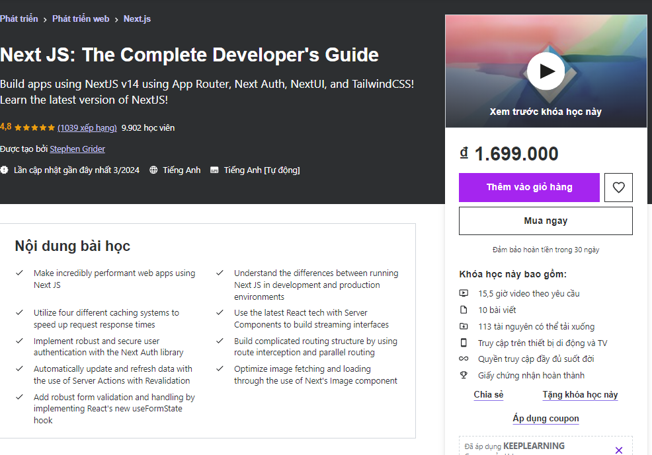The height and width of the screenshot is (455, 652).
Task: Navigate to Next.js breadcrumb category
Action: coord(137,19)
